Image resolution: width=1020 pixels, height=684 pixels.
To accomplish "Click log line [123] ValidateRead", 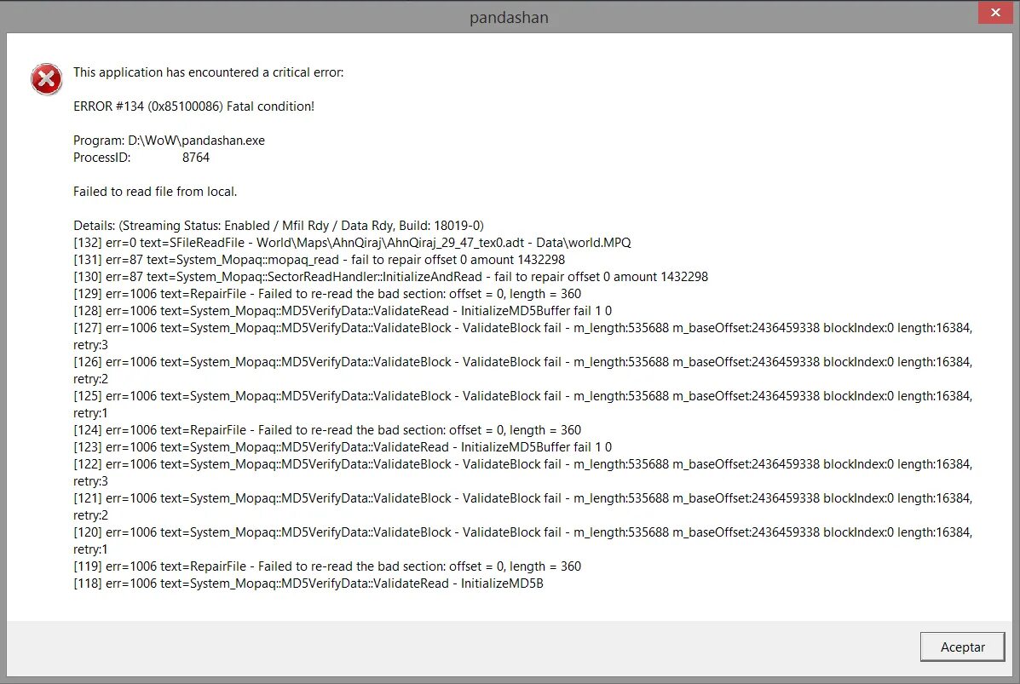I will point(343,446).
